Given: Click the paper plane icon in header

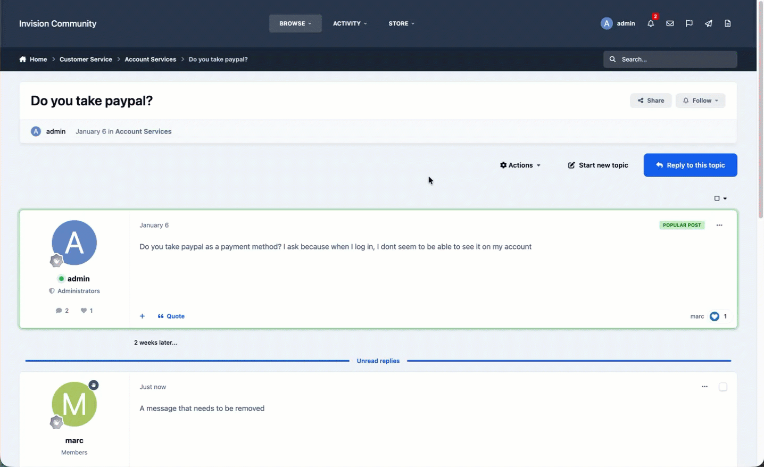Looking at the screenshot, I should 709,23.
